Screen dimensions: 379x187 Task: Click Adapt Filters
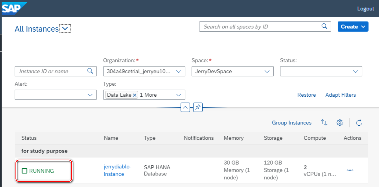[340, 95]
